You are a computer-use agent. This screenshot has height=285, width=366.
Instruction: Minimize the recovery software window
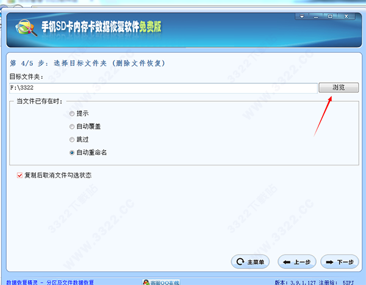(316, 16)
